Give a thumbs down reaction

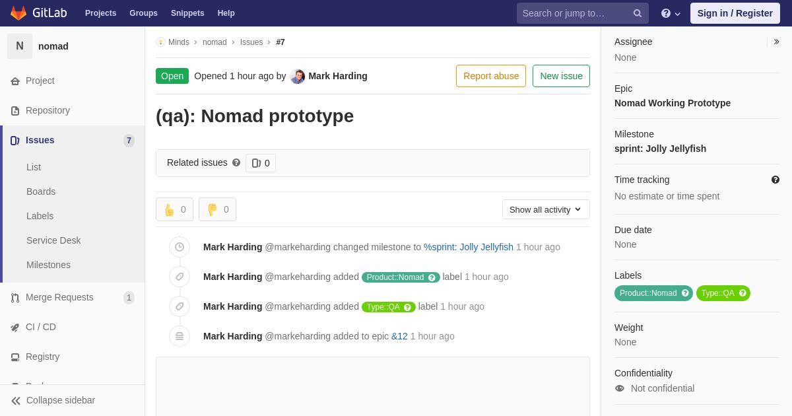click(x=217, y=209)
